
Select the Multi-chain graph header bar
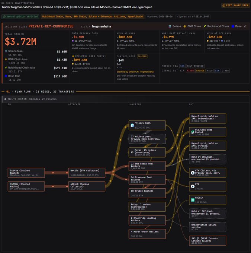[126, 99]
